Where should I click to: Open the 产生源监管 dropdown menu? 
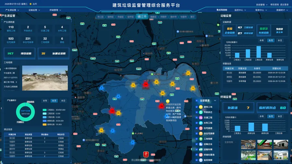[x=12, y=10]
